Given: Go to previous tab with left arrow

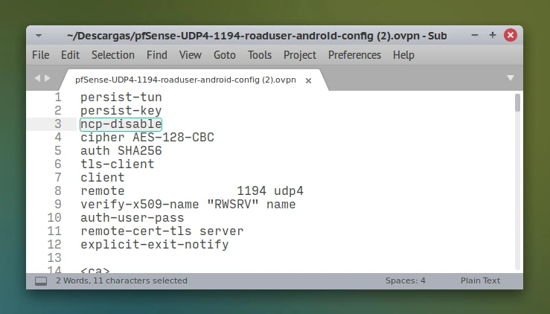Looking at the screenshot, I should pos(37,77).
